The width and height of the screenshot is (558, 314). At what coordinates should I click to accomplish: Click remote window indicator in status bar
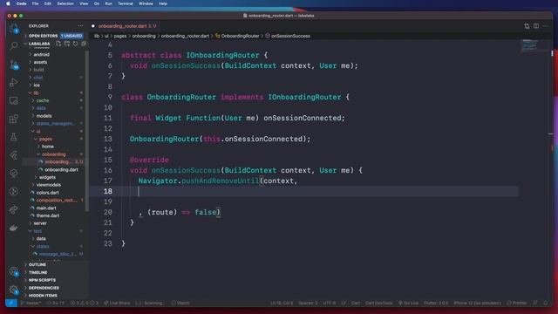click(11, 303)
